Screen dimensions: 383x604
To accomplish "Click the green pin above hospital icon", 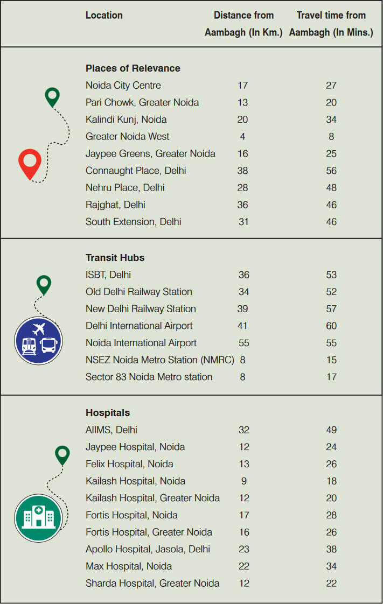I will pos(62,454).
